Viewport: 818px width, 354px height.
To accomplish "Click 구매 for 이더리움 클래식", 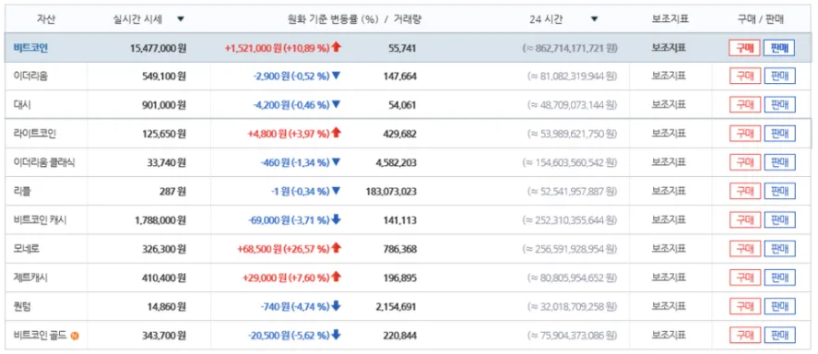I will [x=744, y=162].
